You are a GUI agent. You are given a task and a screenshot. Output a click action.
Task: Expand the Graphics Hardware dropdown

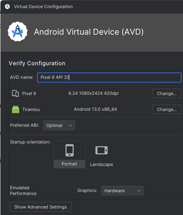[x=122, y=191]
